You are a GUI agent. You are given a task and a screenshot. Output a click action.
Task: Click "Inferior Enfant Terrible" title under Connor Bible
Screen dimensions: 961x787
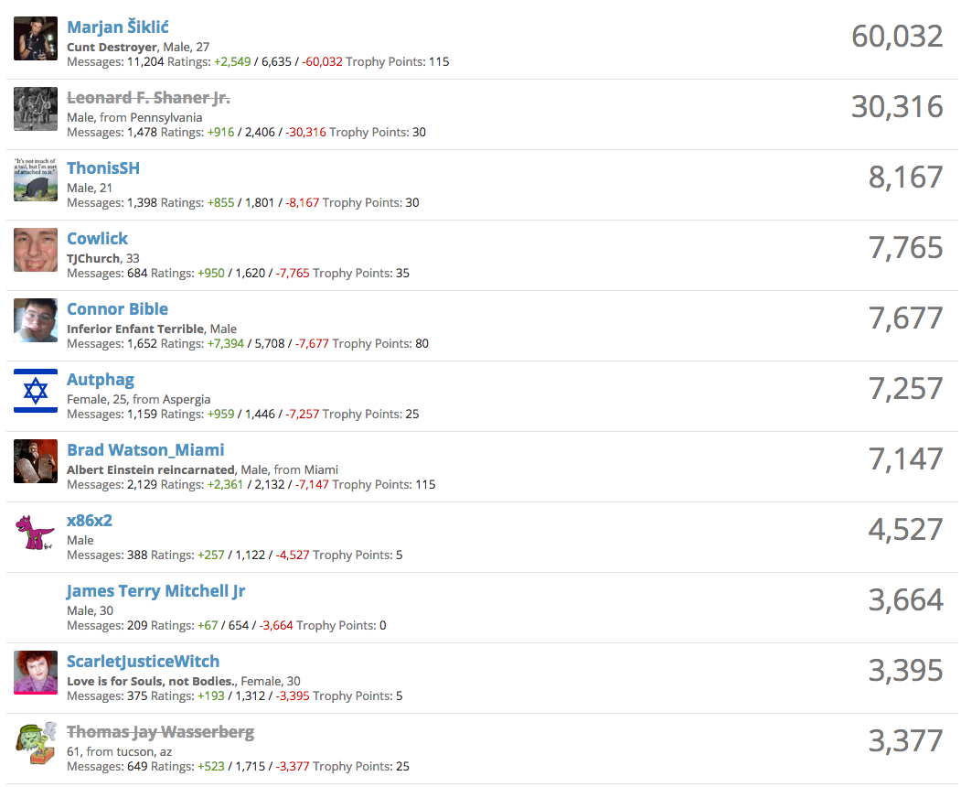[x=134, y=329]
